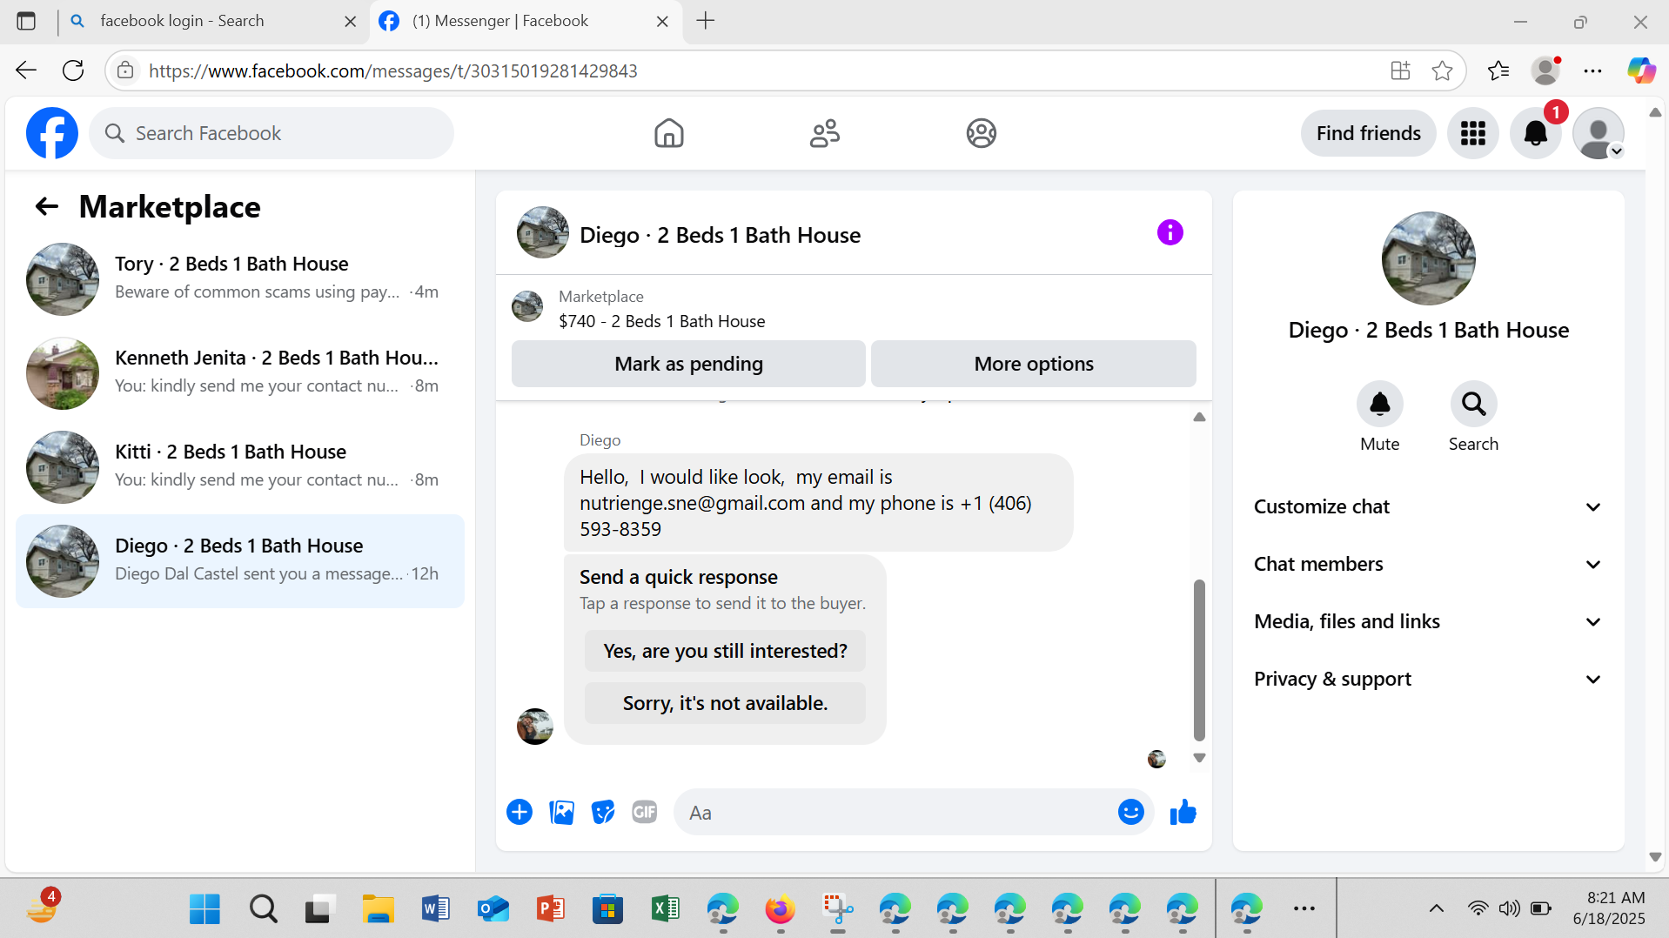Send 'Yes, are you still interested?' response
This screenshot has height=938, width=1669.
point(725,651)
